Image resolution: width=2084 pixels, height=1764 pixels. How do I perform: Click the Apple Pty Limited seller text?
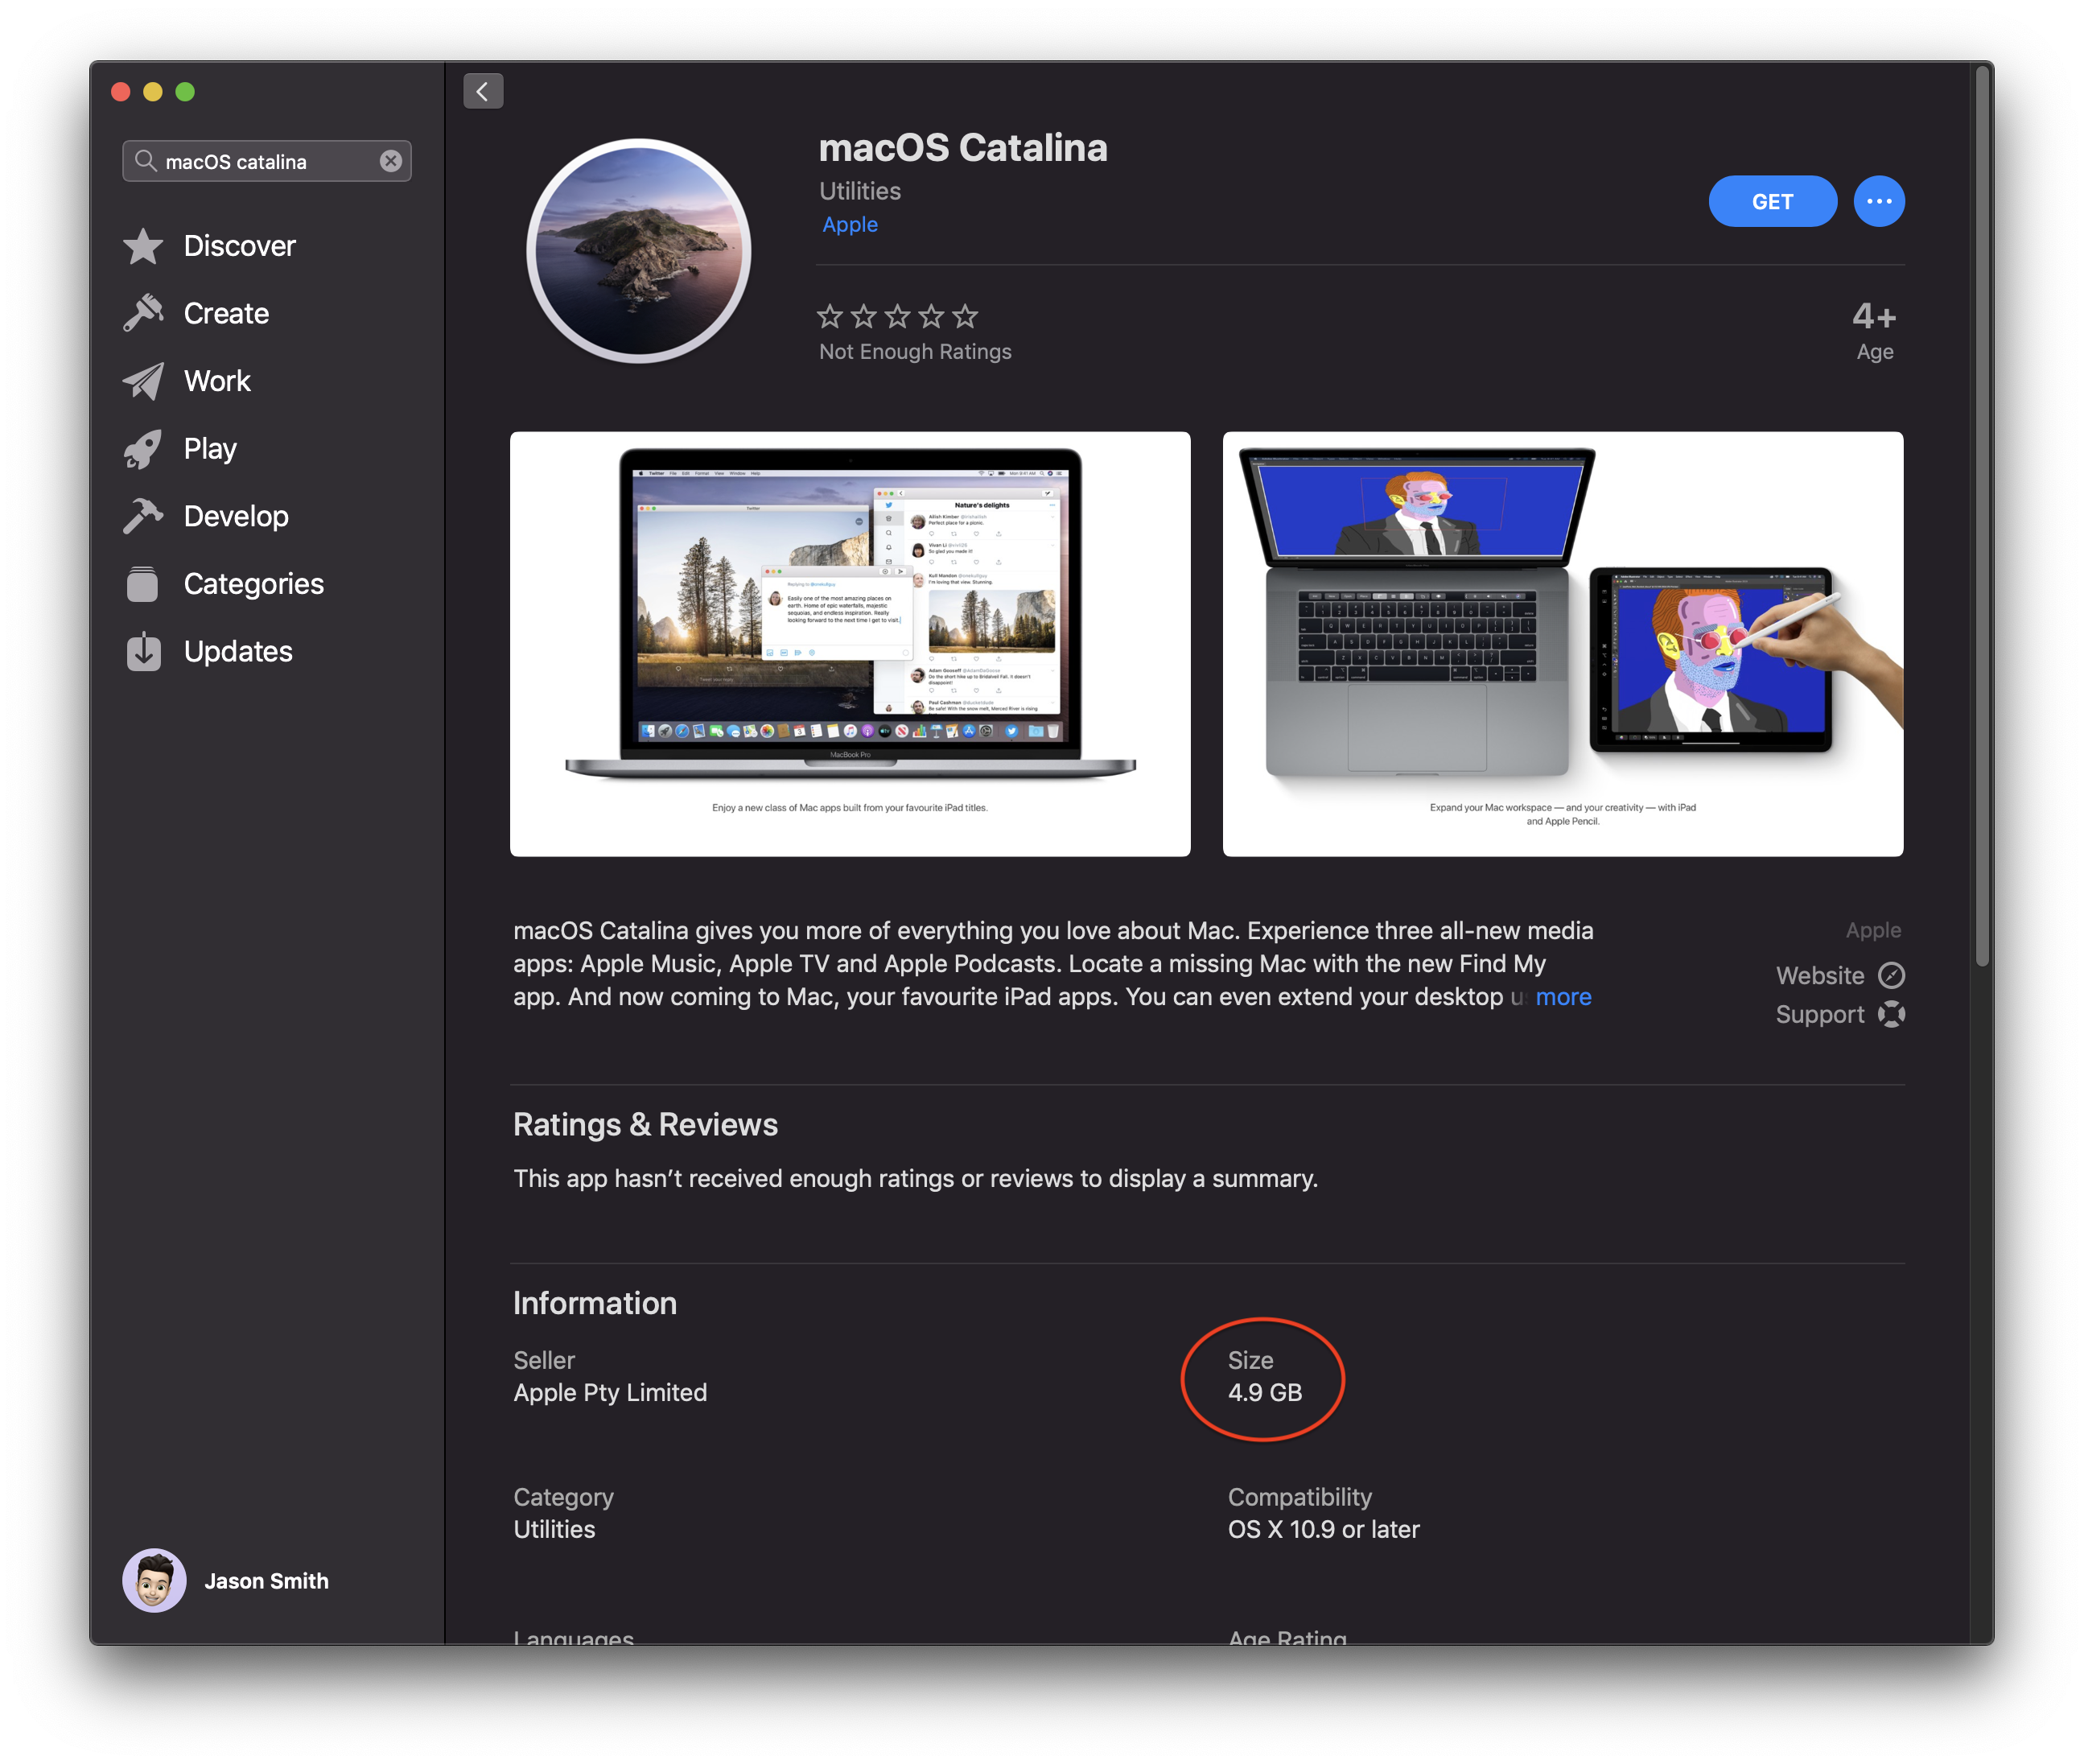point(610,1392)
